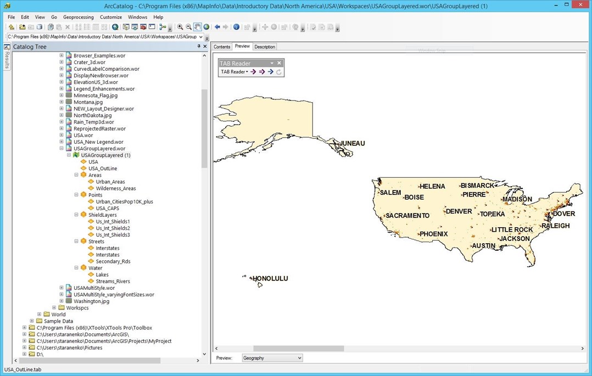Click the Connect To Folder icon

point(23,27)
